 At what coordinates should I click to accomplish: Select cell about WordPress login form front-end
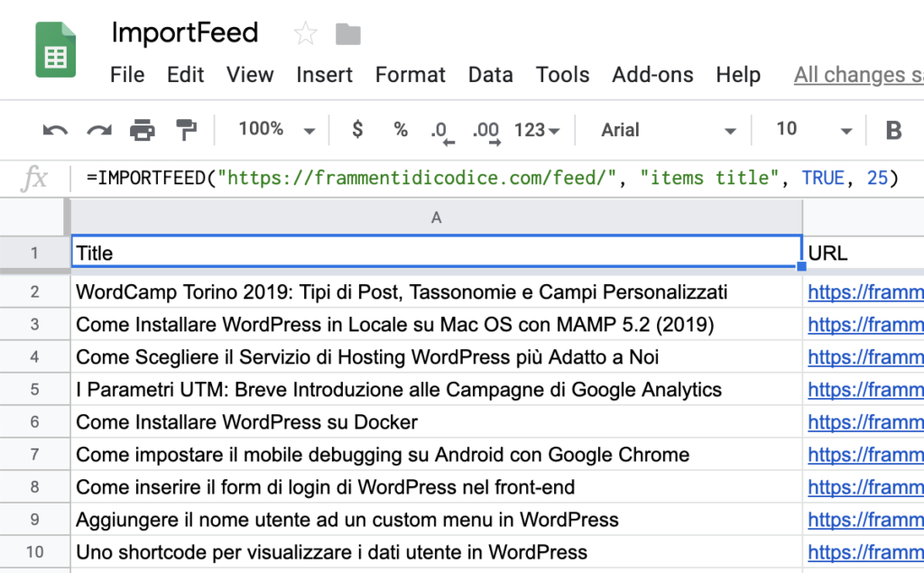tap(436, 487)
